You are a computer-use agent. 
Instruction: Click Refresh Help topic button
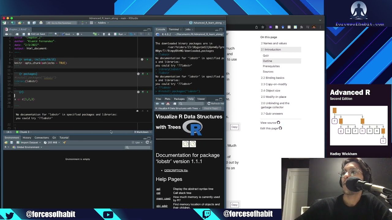(x=215, y=104)
